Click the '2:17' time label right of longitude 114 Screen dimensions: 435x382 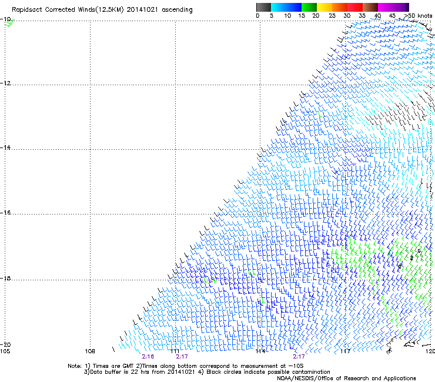pos(299,357)
